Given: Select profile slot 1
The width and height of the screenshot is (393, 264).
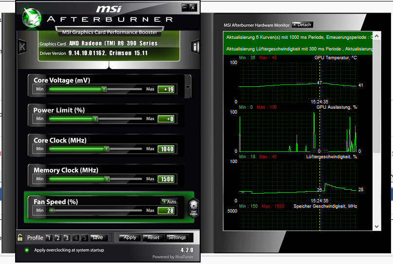Looking at the screenshot, I should tap(49, 238).
